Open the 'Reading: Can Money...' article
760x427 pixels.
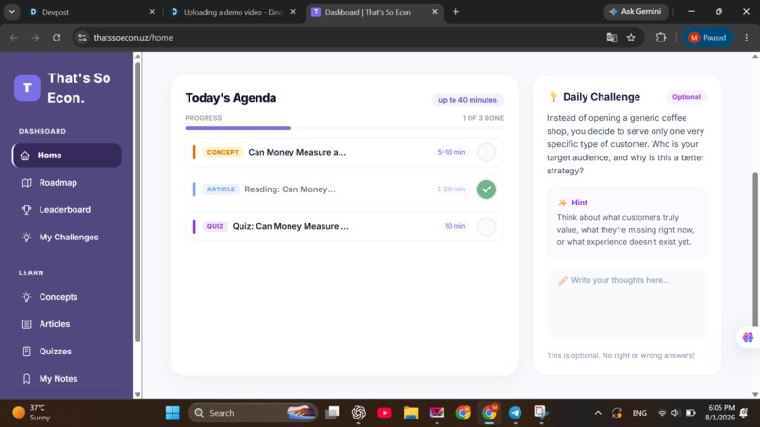tap(289, 189)
